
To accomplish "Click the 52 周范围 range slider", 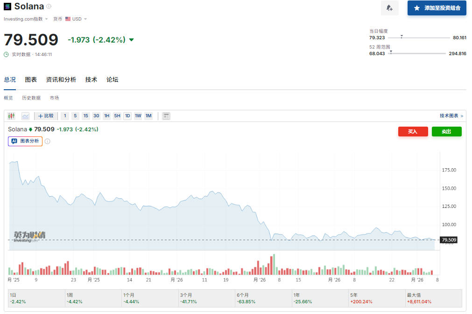I will [417, 54].
